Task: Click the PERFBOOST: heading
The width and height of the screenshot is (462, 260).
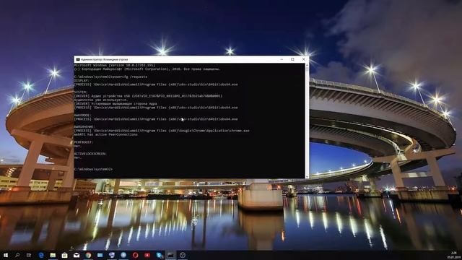Action: click(x=84, y=142)
